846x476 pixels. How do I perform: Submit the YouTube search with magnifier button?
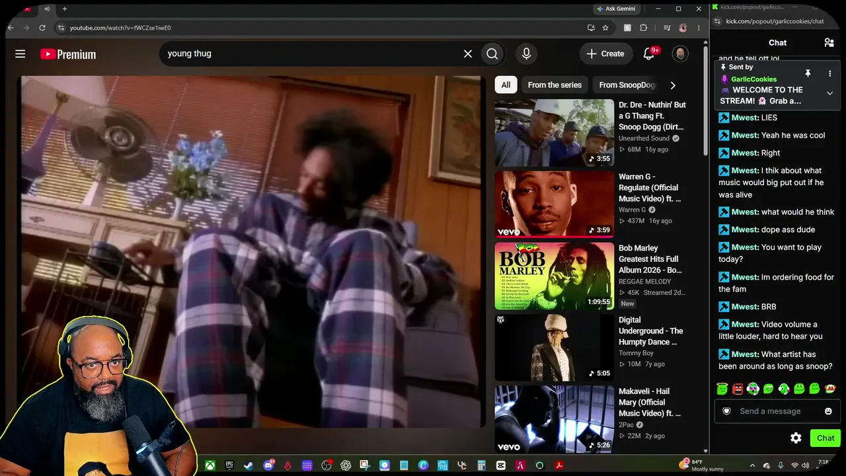(x=492, y=54)
